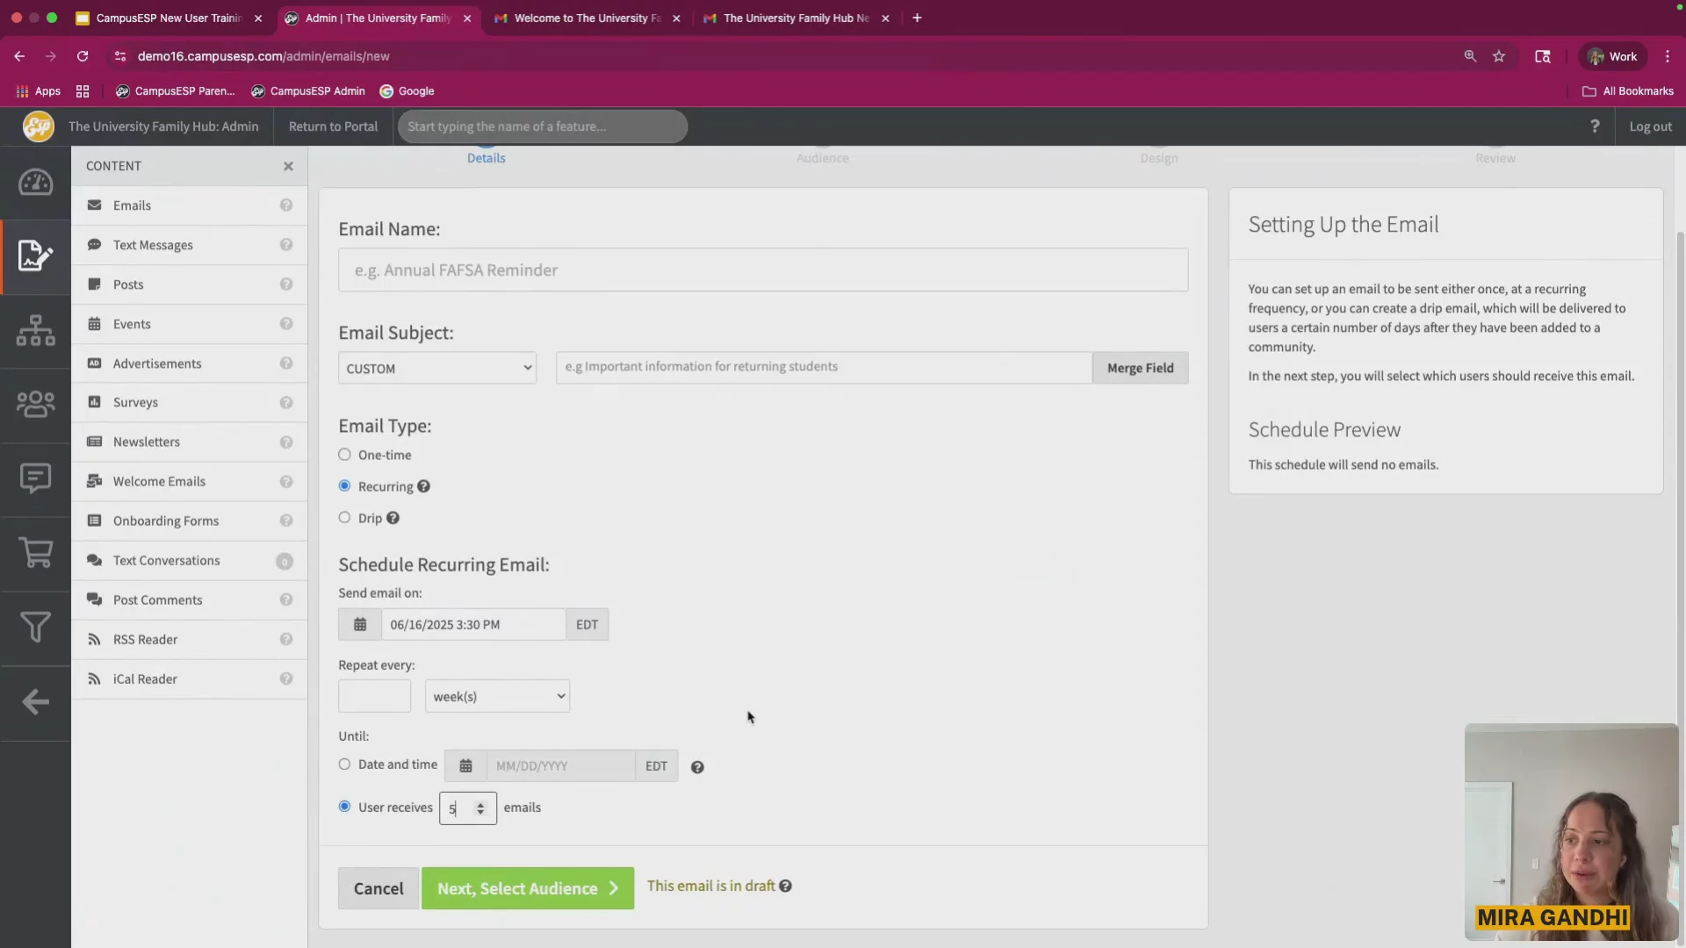The image size is (1686, 948).
Task: Open Newsletters in the Content menu
Action: coord(146,442)
